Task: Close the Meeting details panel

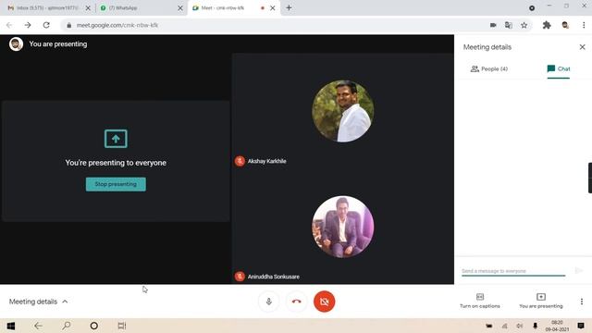Action: click(582, 47)
